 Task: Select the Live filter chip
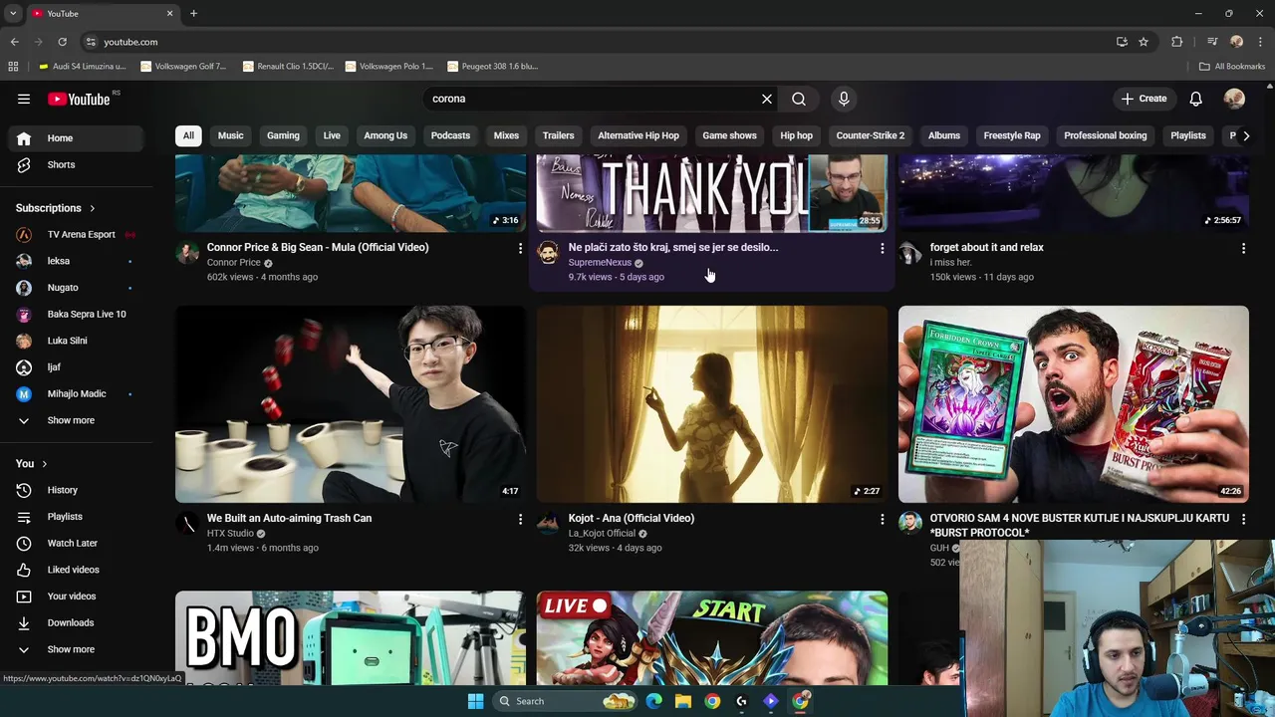332,135
